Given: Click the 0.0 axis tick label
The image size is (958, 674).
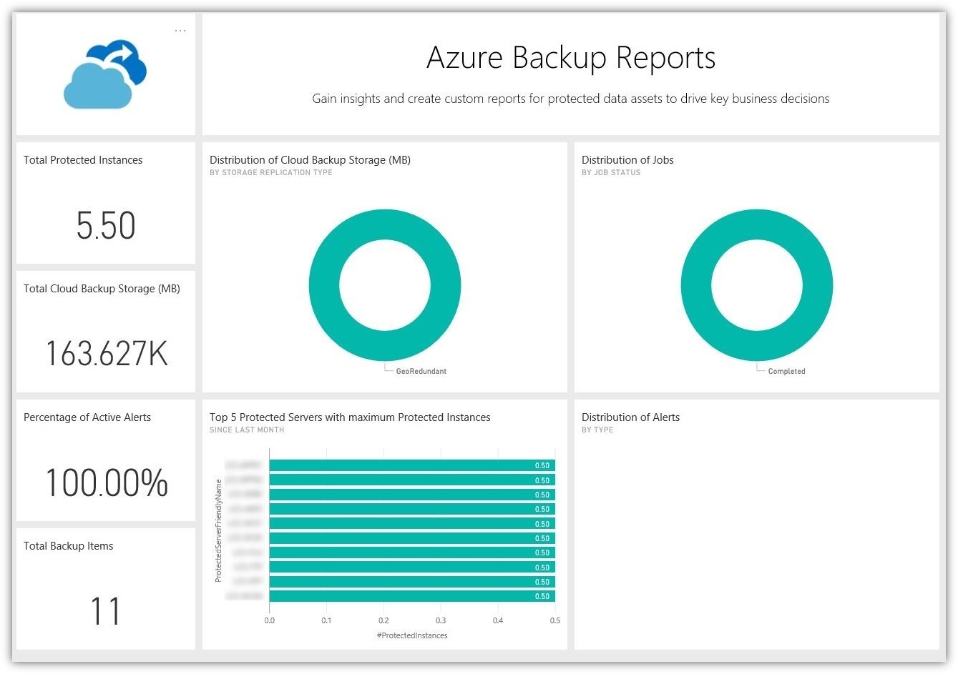Looking at the screenshot, I should (269, 620).
